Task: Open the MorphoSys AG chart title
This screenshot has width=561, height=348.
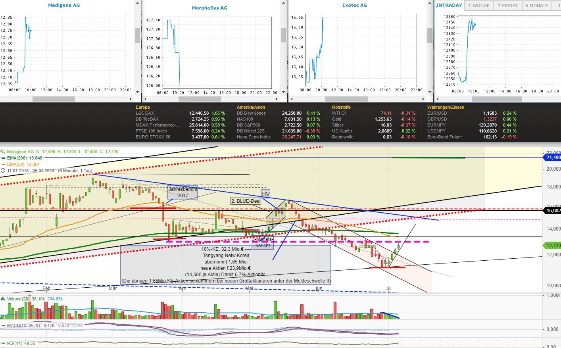Action: pyautogui.click(x=209, y=7)
